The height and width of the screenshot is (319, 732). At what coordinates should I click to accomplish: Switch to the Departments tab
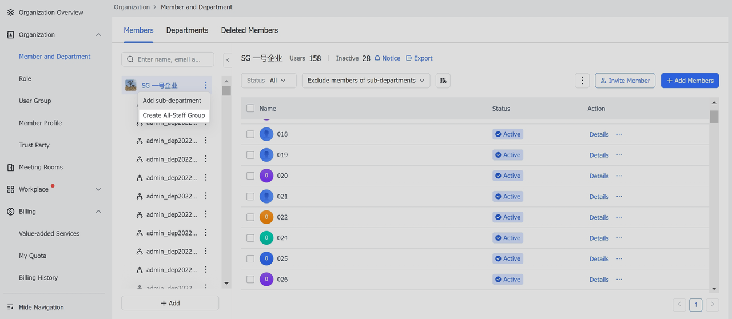[x=187, y=30]
